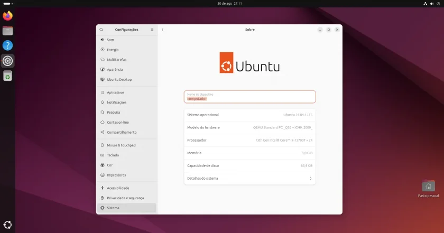
Task: Click the Settings gear in the dock
Action: [7, 61]
